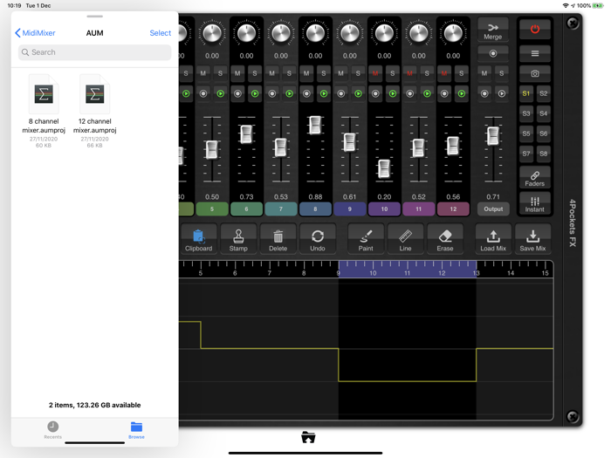Open 8 channel mixer.aumproj file
The width and height of the screenshot is (611, 458).
coord(44,112)
